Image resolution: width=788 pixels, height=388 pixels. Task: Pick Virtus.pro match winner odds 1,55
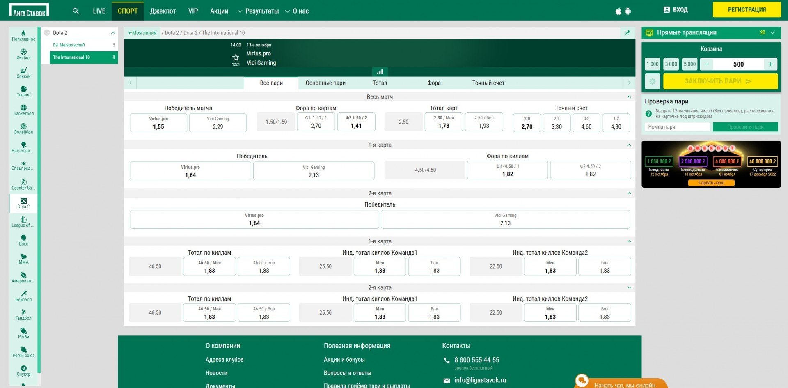pyautogui.click(x=158, y=123)
